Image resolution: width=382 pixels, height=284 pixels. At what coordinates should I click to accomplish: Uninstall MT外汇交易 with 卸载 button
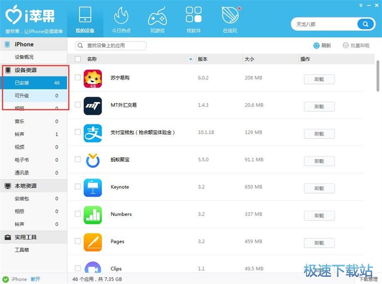click(x=319, y=106)
